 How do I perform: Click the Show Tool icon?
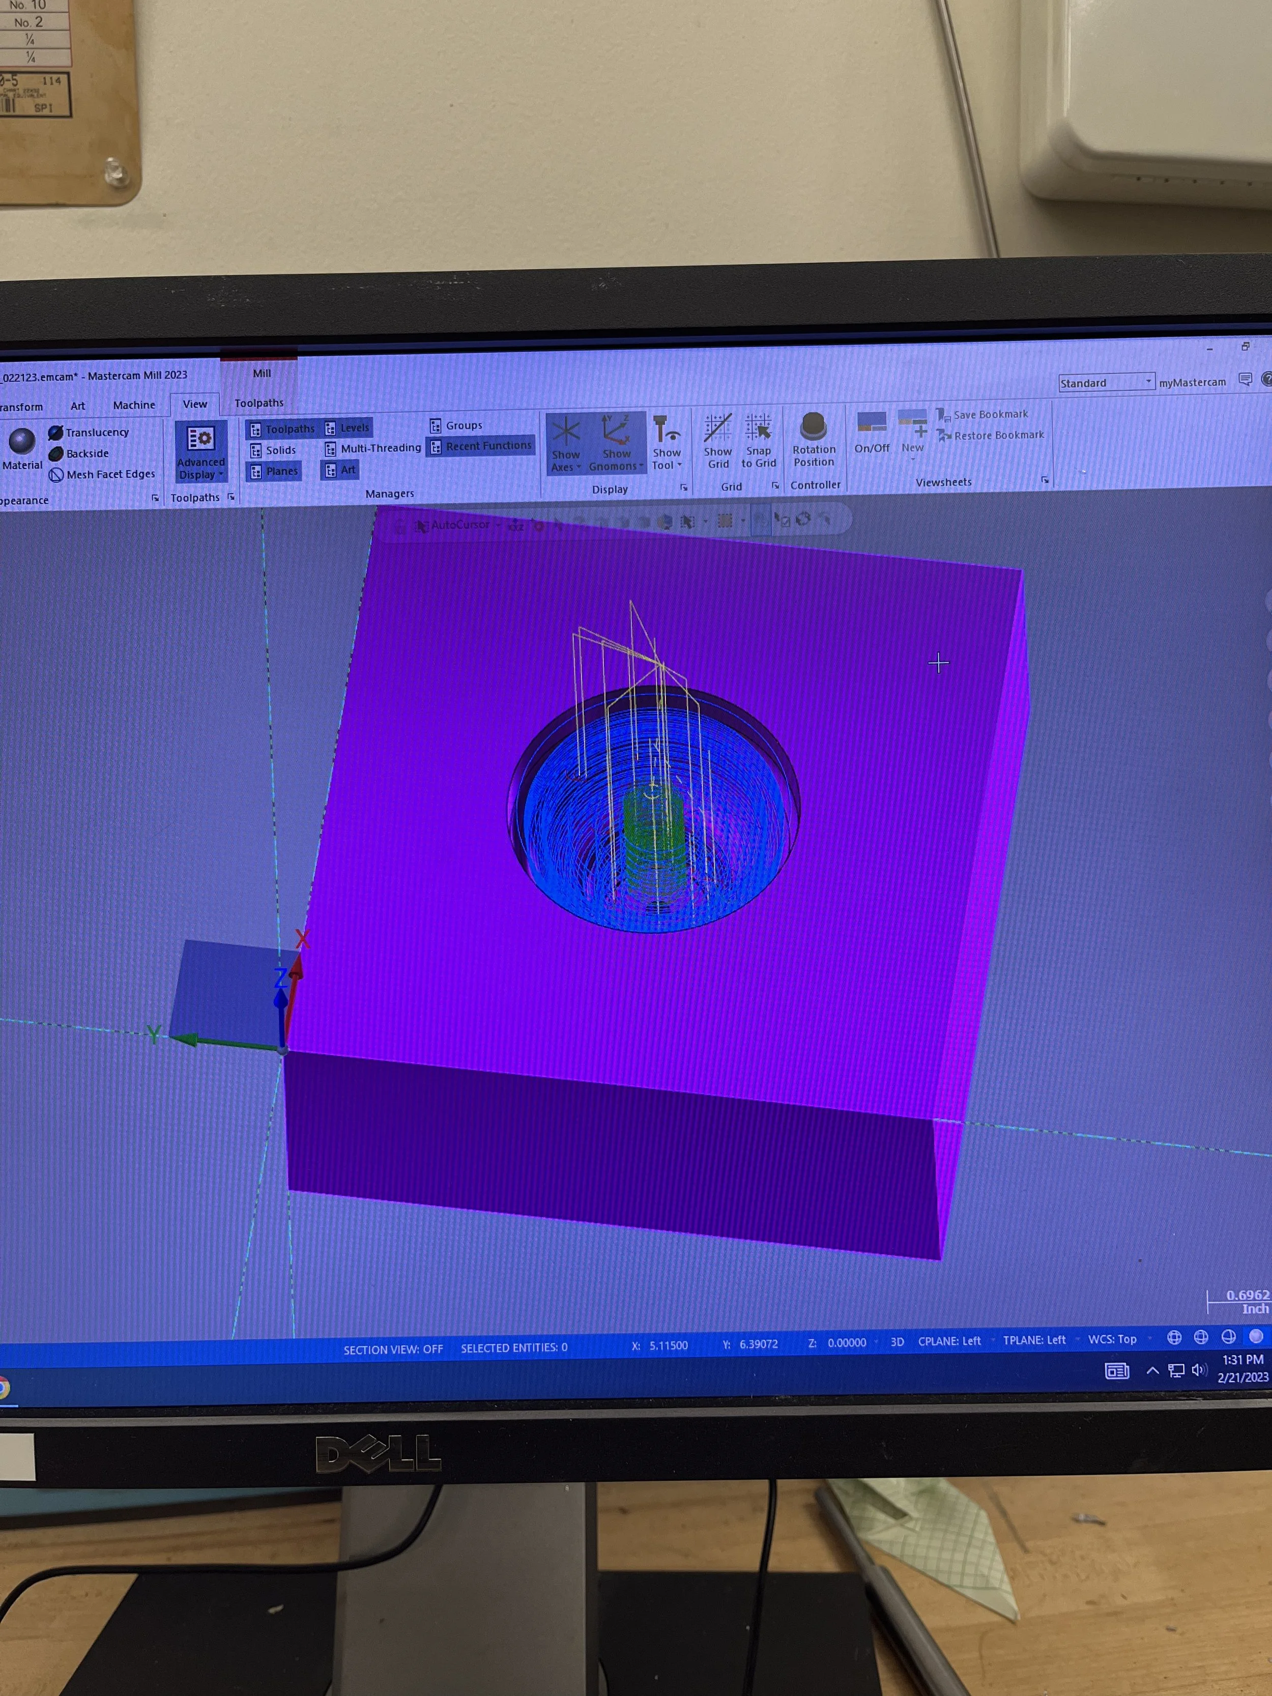pyautogui.click(x=667, y=428)
